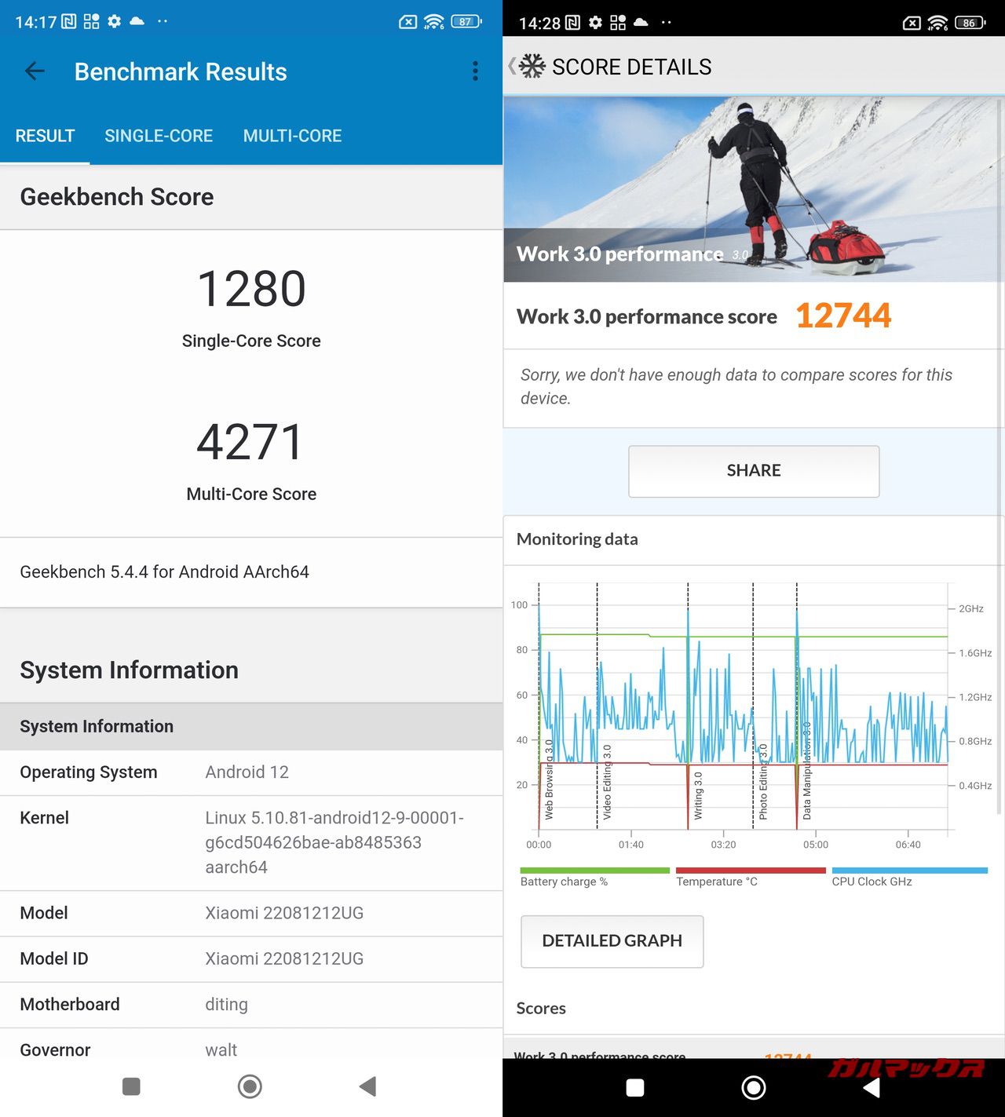Select the RESULT tab
The image size is (1005, 1117).
45,136
